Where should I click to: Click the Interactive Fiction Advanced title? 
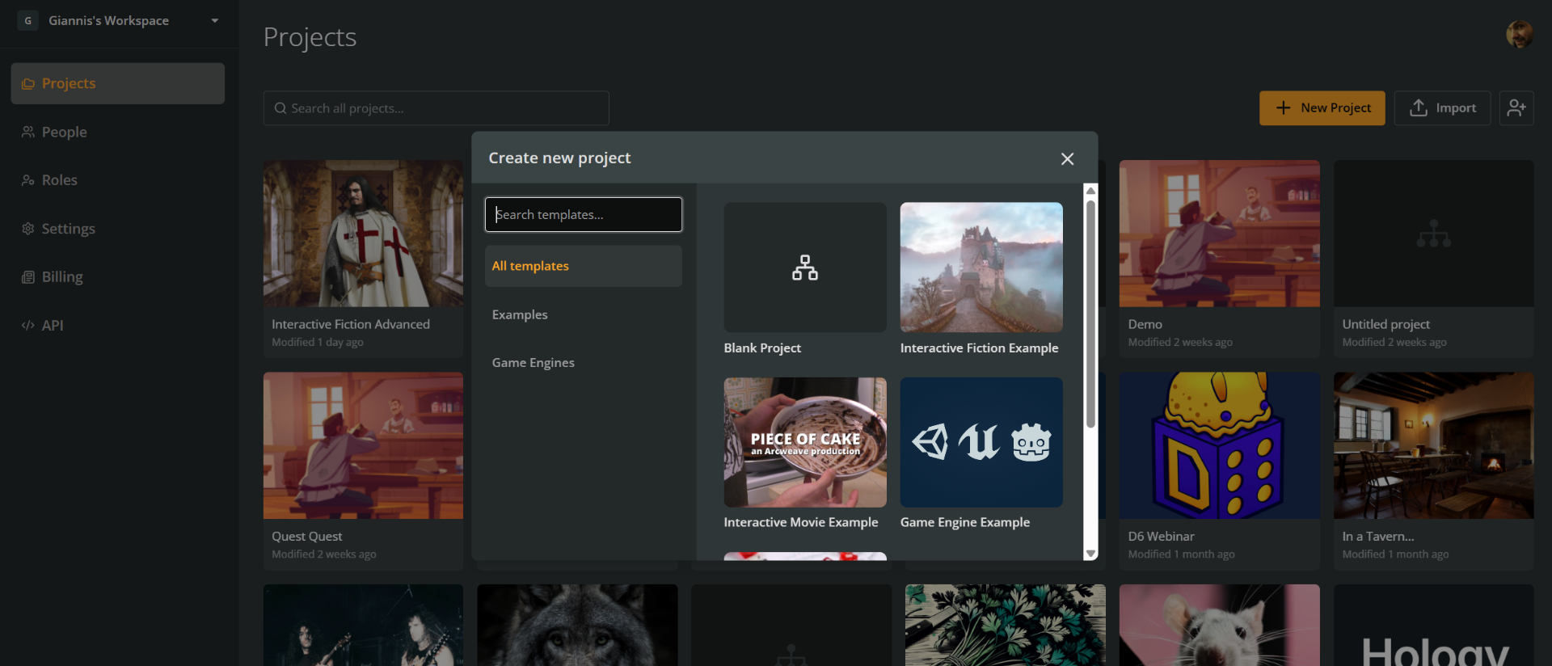point(351,324)
